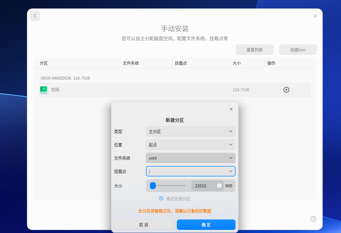Expand the 文件系统 dropdown showing ext4
Image resolution: width=341 pixels, height=233 pixels.
190,158
